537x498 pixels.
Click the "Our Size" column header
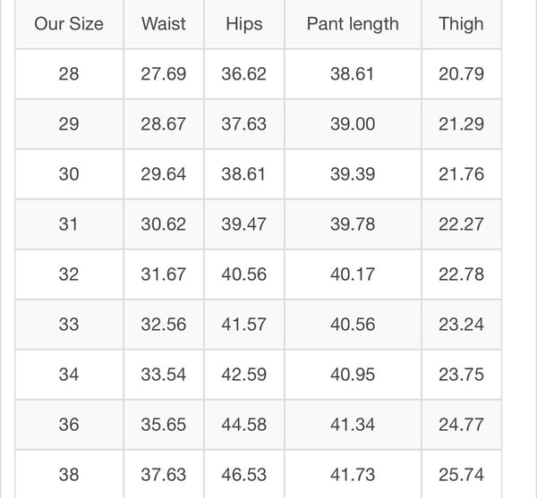coord(69,23)
